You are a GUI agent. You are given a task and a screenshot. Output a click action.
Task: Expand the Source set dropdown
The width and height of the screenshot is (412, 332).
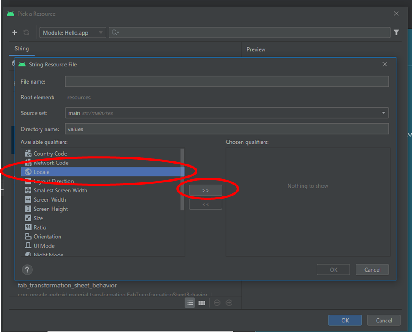pos(227,113)
